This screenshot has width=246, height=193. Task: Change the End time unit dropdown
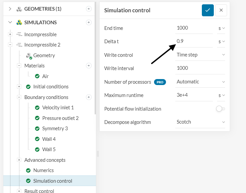(221, 28)
